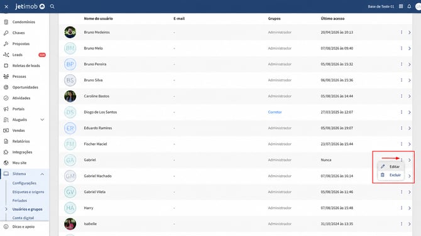This screenshot has height=236, width=421.
Task: Select Editar in the context menu
Action: (391, 166)
